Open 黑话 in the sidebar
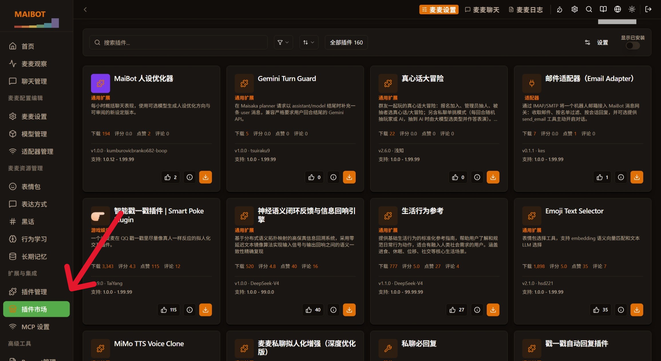The image size is (661, 361). [36, 221]
